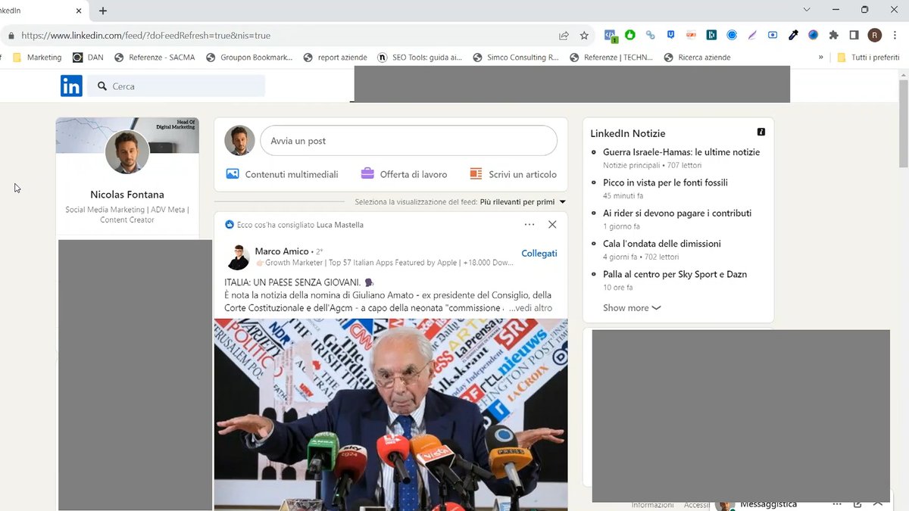Viewport: 909px width, 511px height.
Task: Open a new browser tab
Action: [103, 11]
